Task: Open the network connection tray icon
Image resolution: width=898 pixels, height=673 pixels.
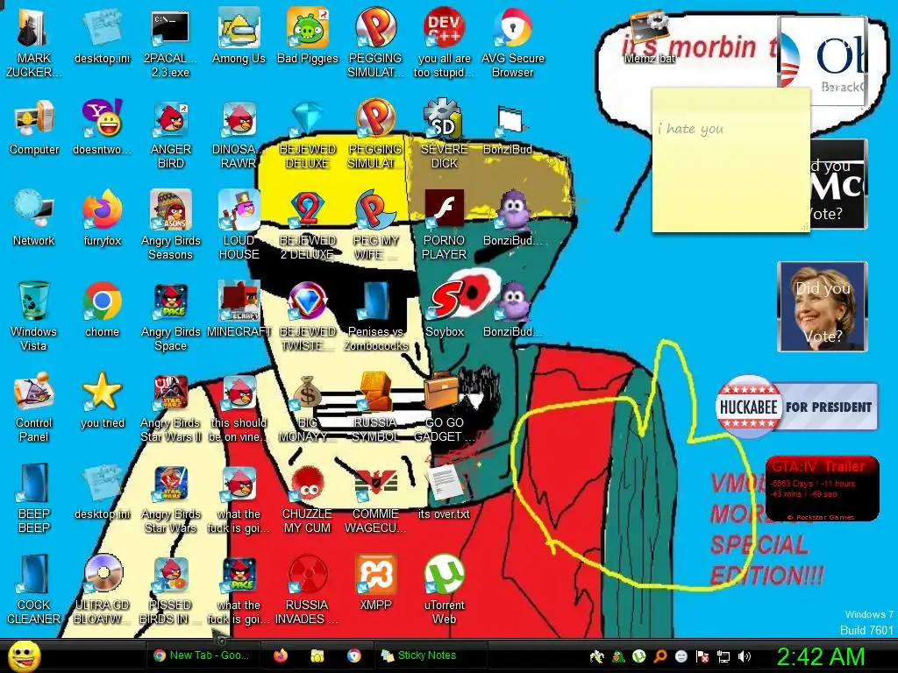Action: [x=723, y=657]
